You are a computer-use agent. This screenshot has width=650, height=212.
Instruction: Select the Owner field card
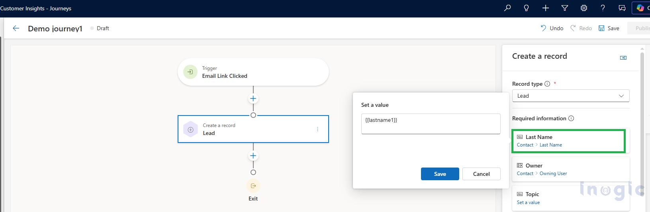(x=571, y=169)
